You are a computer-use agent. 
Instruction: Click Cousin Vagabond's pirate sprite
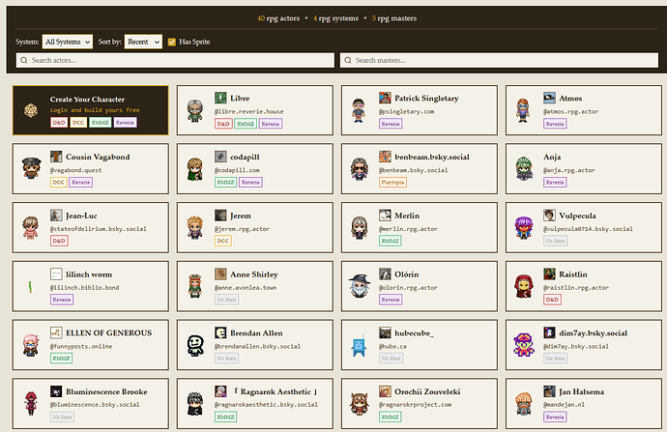tap(31, 168)
